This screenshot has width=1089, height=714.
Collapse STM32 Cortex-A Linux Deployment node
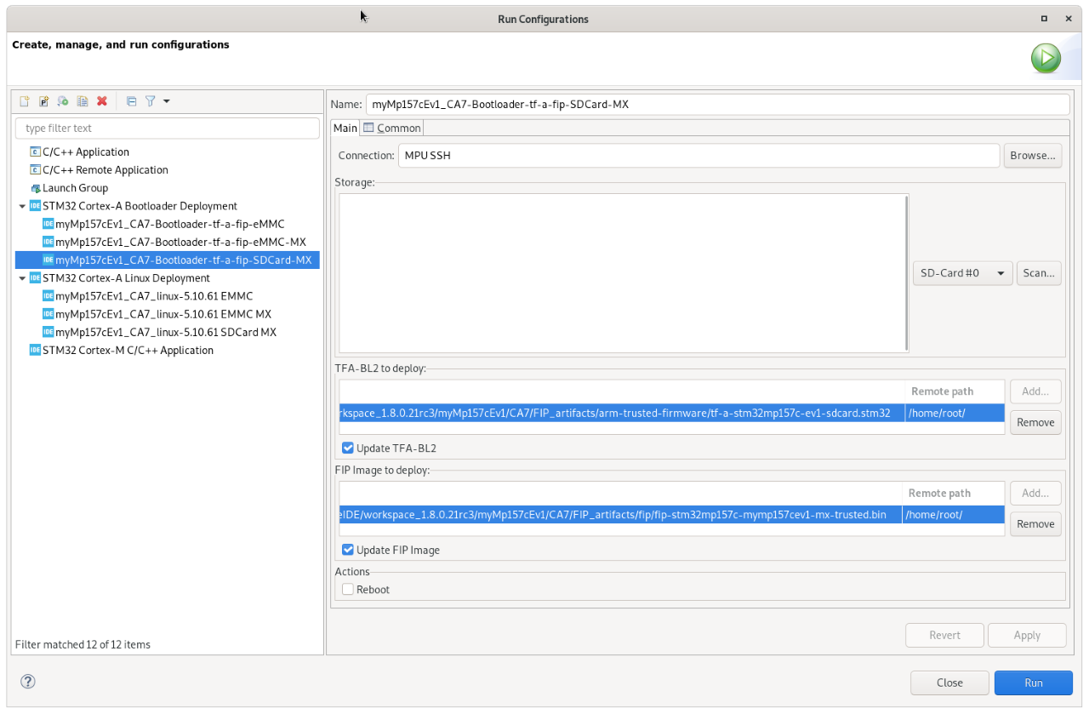[22, 278]
